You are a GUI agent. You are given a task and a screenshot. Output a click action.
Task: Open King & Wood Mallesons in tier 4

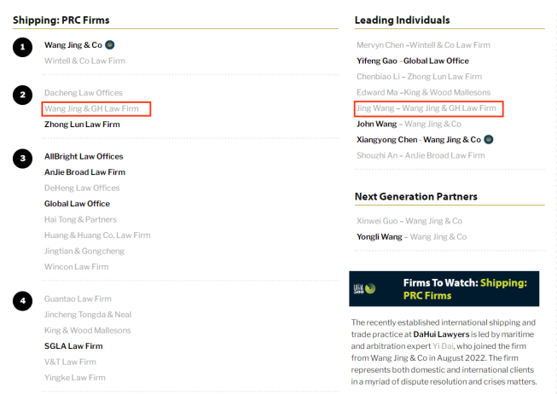tap(87, 330)
